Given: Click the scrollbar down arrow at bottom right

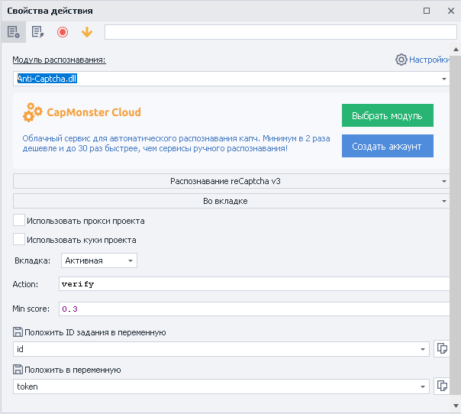Looking at the screenshot, I should tap(456, 405).
